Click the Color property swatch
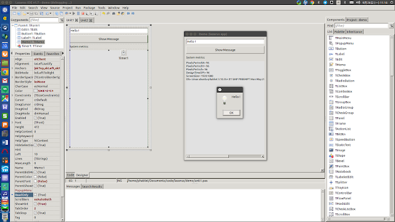This screenshot has width=395, height=222. (36, 91)
